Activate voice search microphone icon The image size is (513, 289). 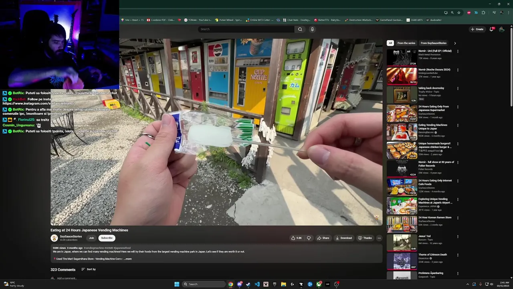[312, 29]
